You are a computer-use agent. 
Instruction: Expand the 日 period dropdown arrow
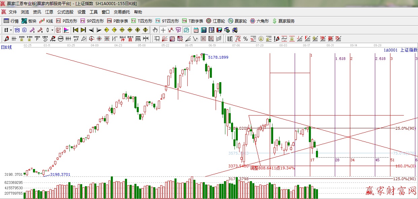pyautogui.click(x=11, y=30)
